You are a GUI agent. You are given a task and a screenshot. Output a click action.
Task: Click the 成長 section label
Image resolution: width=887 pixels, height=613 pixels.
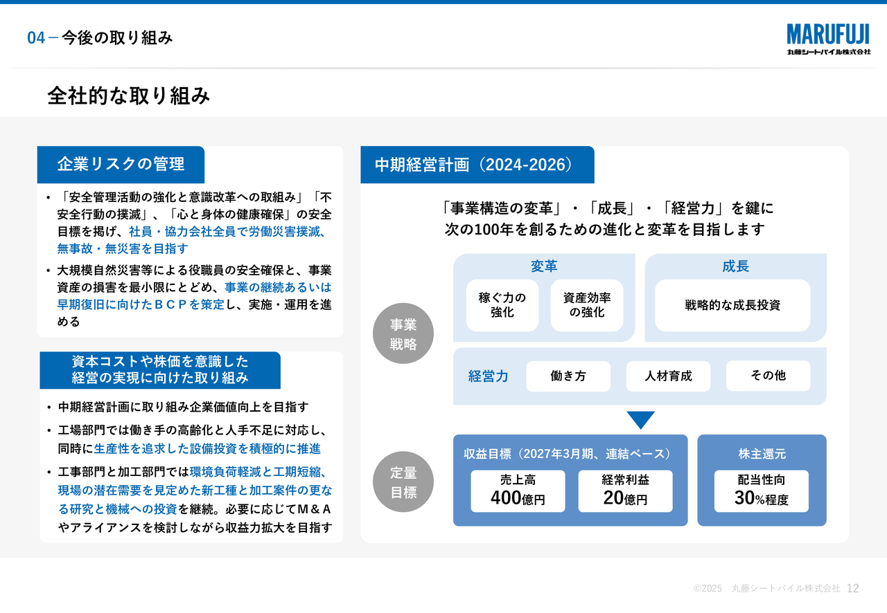click(735, 266)
